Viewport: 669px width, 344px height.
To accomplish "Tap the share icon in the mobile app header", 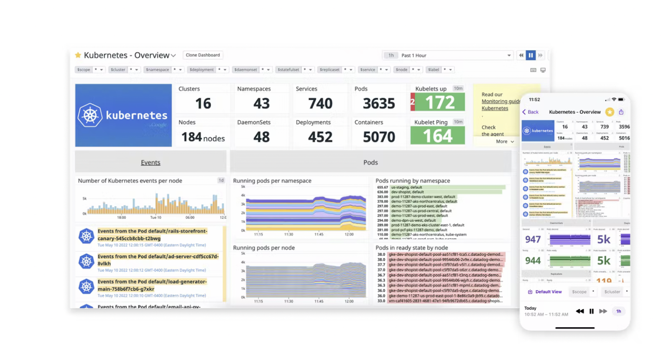I will point(621,112).
